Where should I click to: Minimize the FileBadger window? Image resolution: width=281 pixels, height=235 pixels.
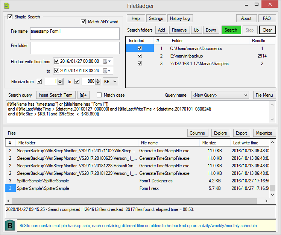247,5
